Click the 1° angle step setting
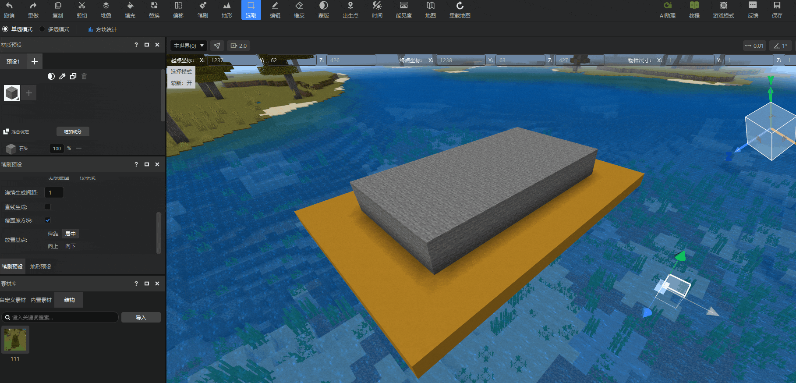The image size is (796, 383). click(x=781, y=46)
